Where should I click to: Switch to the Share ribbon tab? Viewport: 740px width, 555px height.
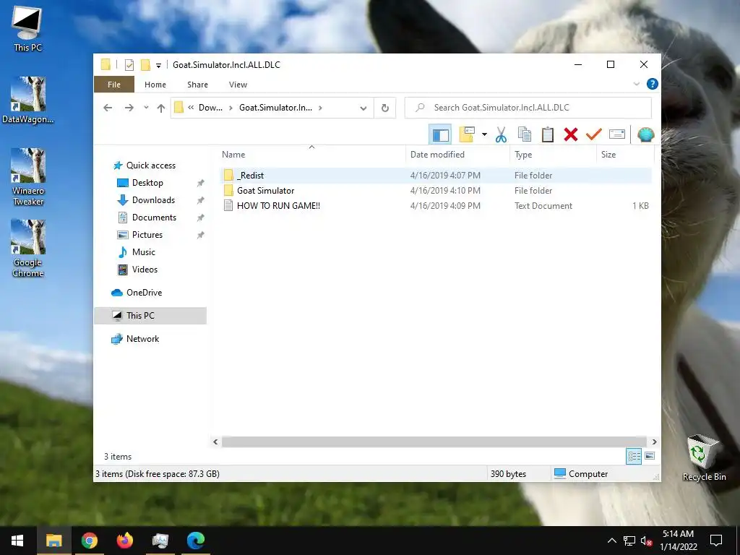tap(197, 85)
